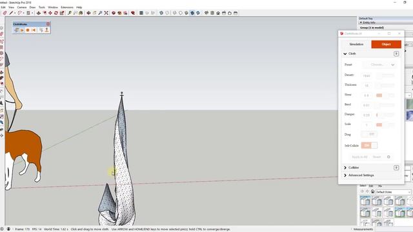
Task: Open the Camera menu
Action: click(22, 7)
